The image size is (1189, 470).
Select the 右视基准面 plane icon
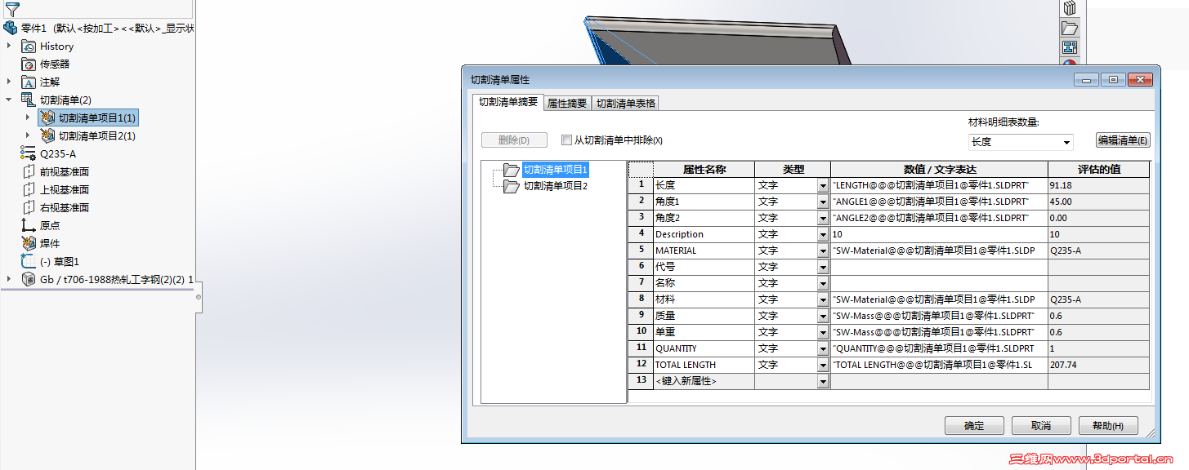click(x=29, y=208)
